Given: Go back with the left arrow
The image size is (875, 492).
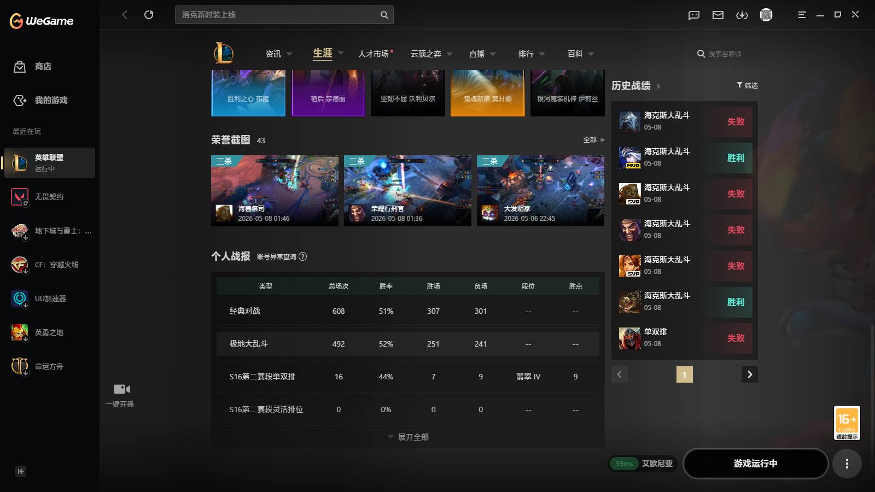Looking at the screenshot, I should click(x=125, y=15).
